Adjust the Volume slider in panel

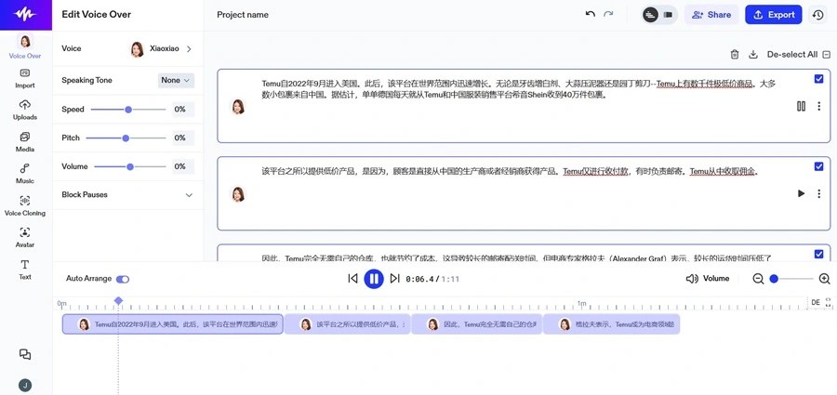(x=129, y=166)
